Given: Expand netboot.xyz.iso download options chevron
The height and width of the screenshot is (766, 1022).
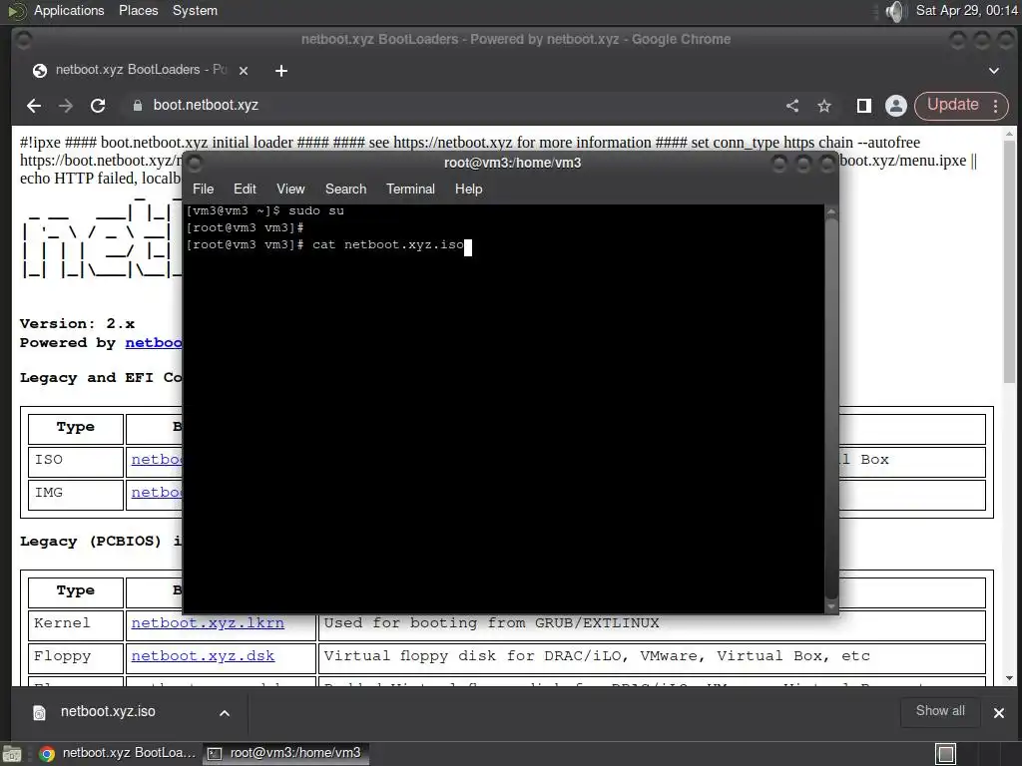Looking at the screenshot, I should pos(225,713).
